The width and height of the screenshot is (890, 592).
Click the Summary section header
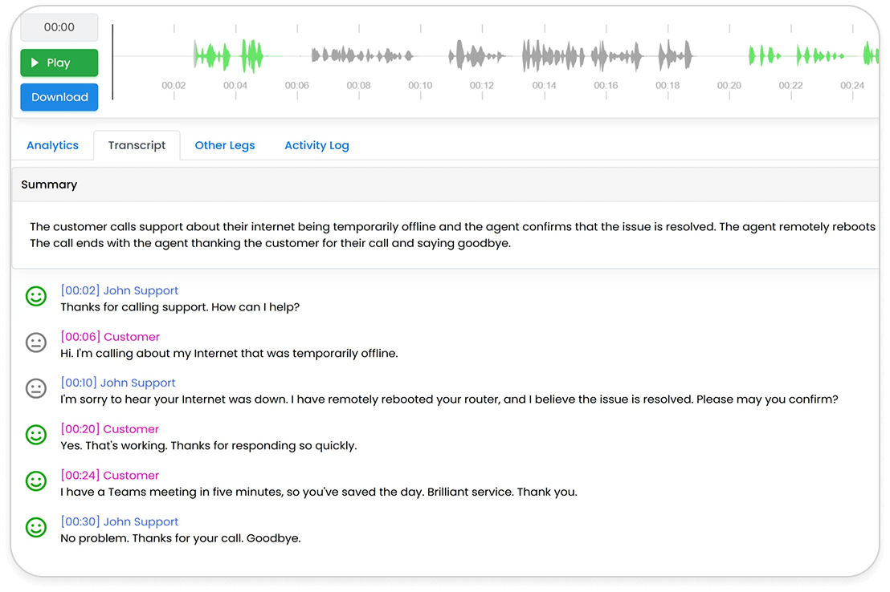click(x=49, y=184)
